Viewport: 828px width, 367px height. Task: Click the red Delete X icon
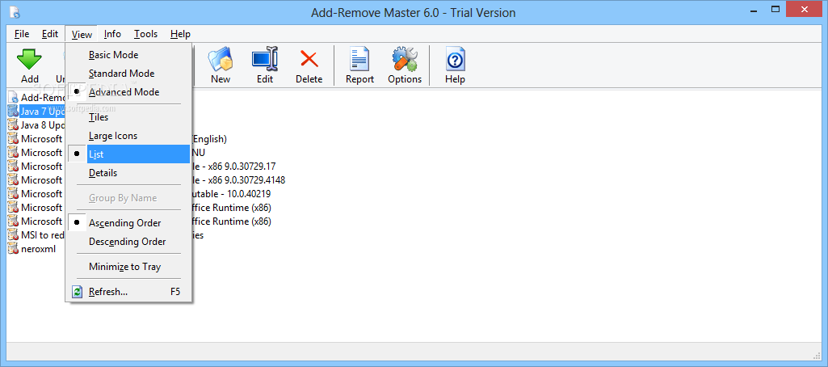coord(309,59)
